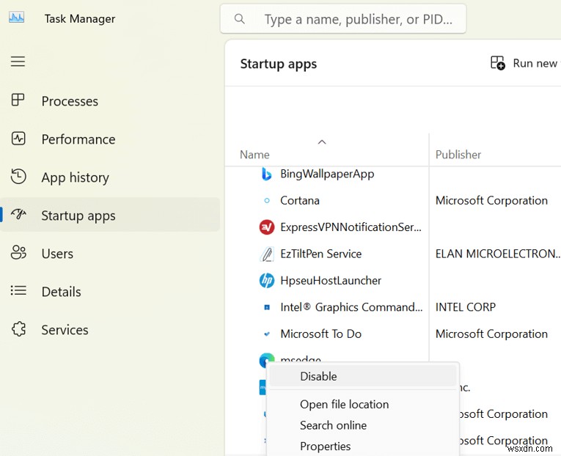Click the Processes grid icon in sidebar

point(18,100)
